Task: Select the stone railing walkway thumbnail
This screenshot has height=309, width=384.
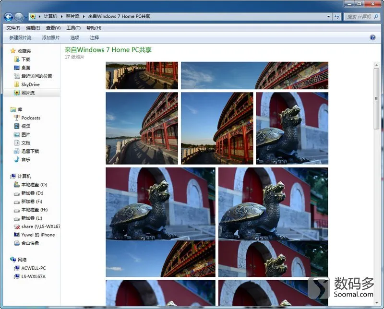Action: [x=142, y=75]
